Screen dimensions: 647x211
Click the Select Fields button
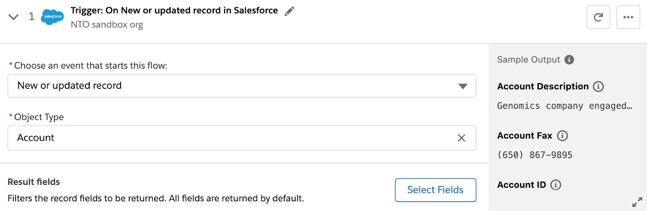pos(435,190)
